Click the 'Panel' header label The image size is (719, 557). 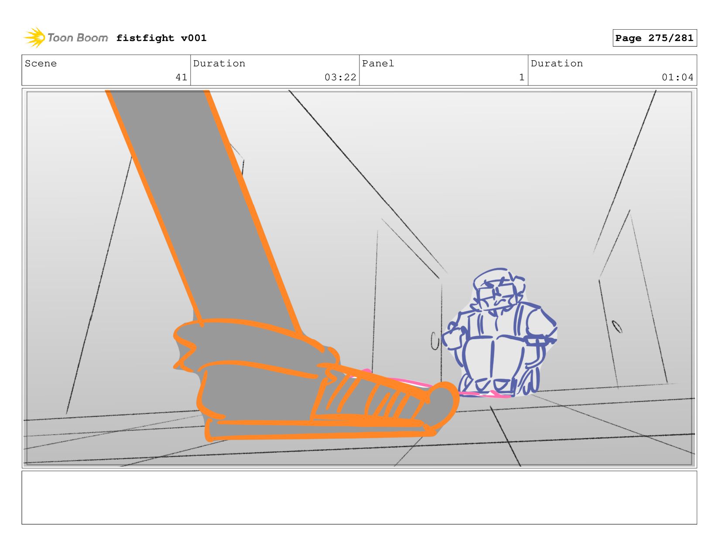(378, 63)
